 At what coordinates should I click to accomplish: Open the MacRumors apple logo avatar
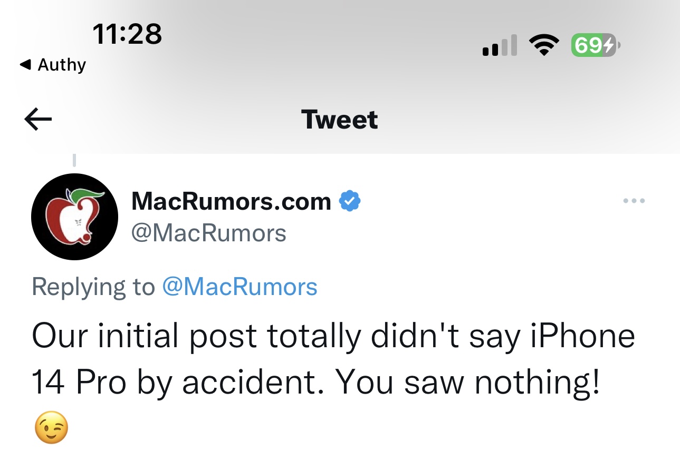click(x=74, y=217)
